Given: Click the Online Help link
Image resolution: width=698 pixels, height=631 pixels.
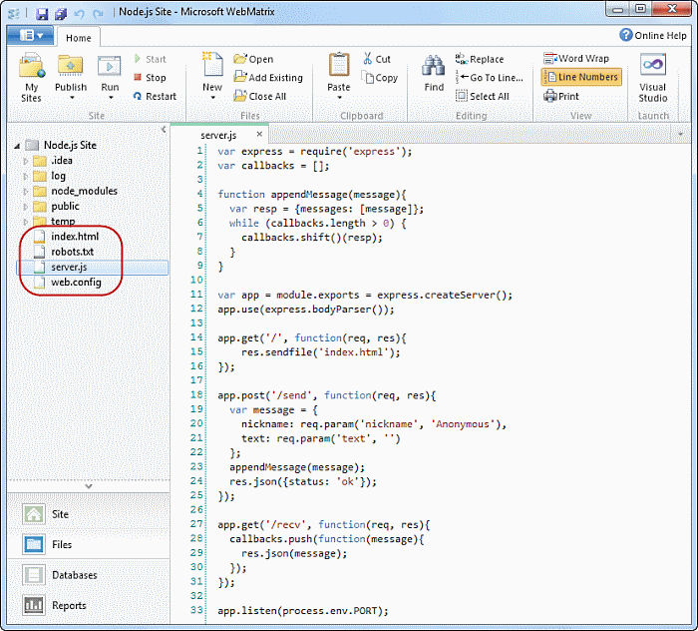Looking at the screenshot, I should coord(654,35).
